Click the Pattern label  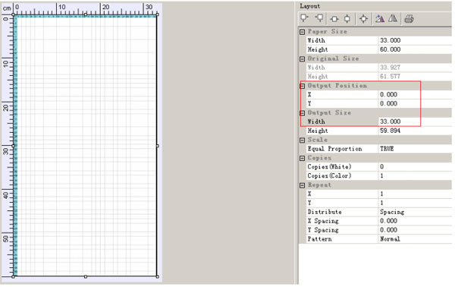[319, 238]
